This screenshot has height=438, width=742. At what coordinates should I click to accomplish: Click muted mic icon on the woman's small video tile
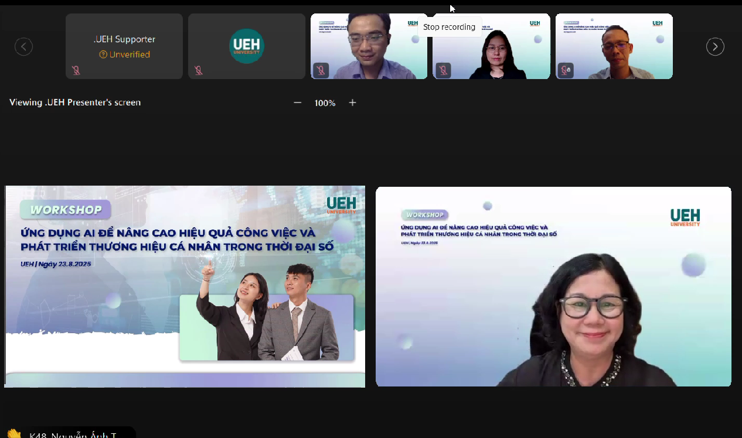point(443,71)
